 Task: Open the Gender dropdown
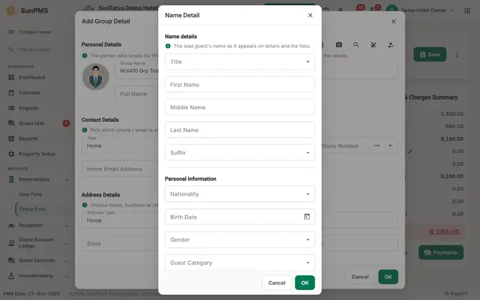tap(240, 239)
